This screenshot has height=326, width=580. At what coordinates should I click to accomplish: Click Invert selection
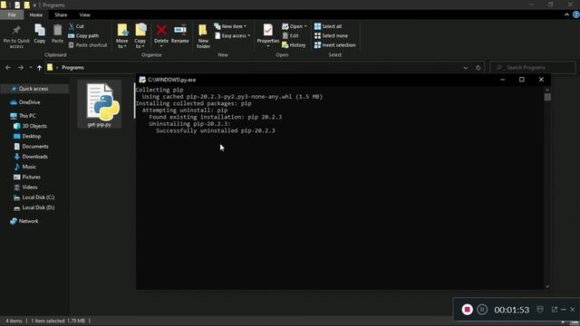point(334,45)
